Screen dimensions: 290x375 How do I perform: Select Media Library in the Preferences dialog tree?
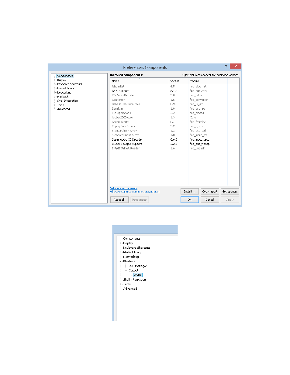tap(66, 88)
